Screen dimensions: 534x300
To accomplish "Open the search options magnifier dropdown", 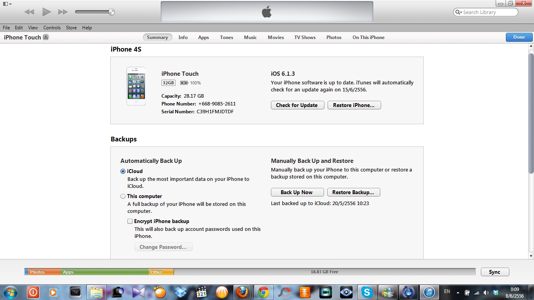I will pyautogui.click(x=458, y=12).
